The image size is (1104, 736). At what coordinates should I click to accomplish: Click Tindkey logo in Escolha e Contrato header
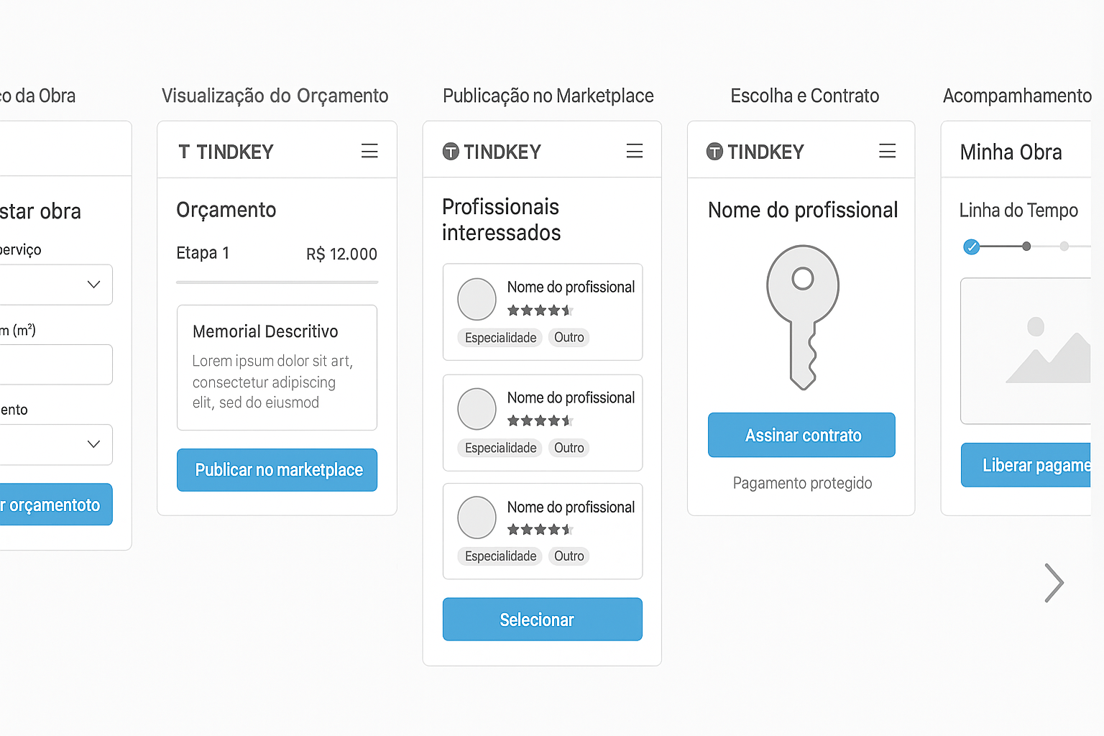[755, 152]
